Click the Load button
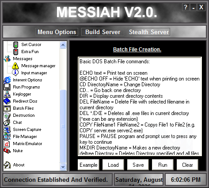 coord(113,165)
